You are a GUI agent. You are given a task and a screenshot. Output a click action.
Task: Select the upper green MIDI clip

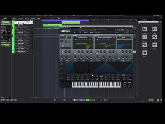(71, 22)
